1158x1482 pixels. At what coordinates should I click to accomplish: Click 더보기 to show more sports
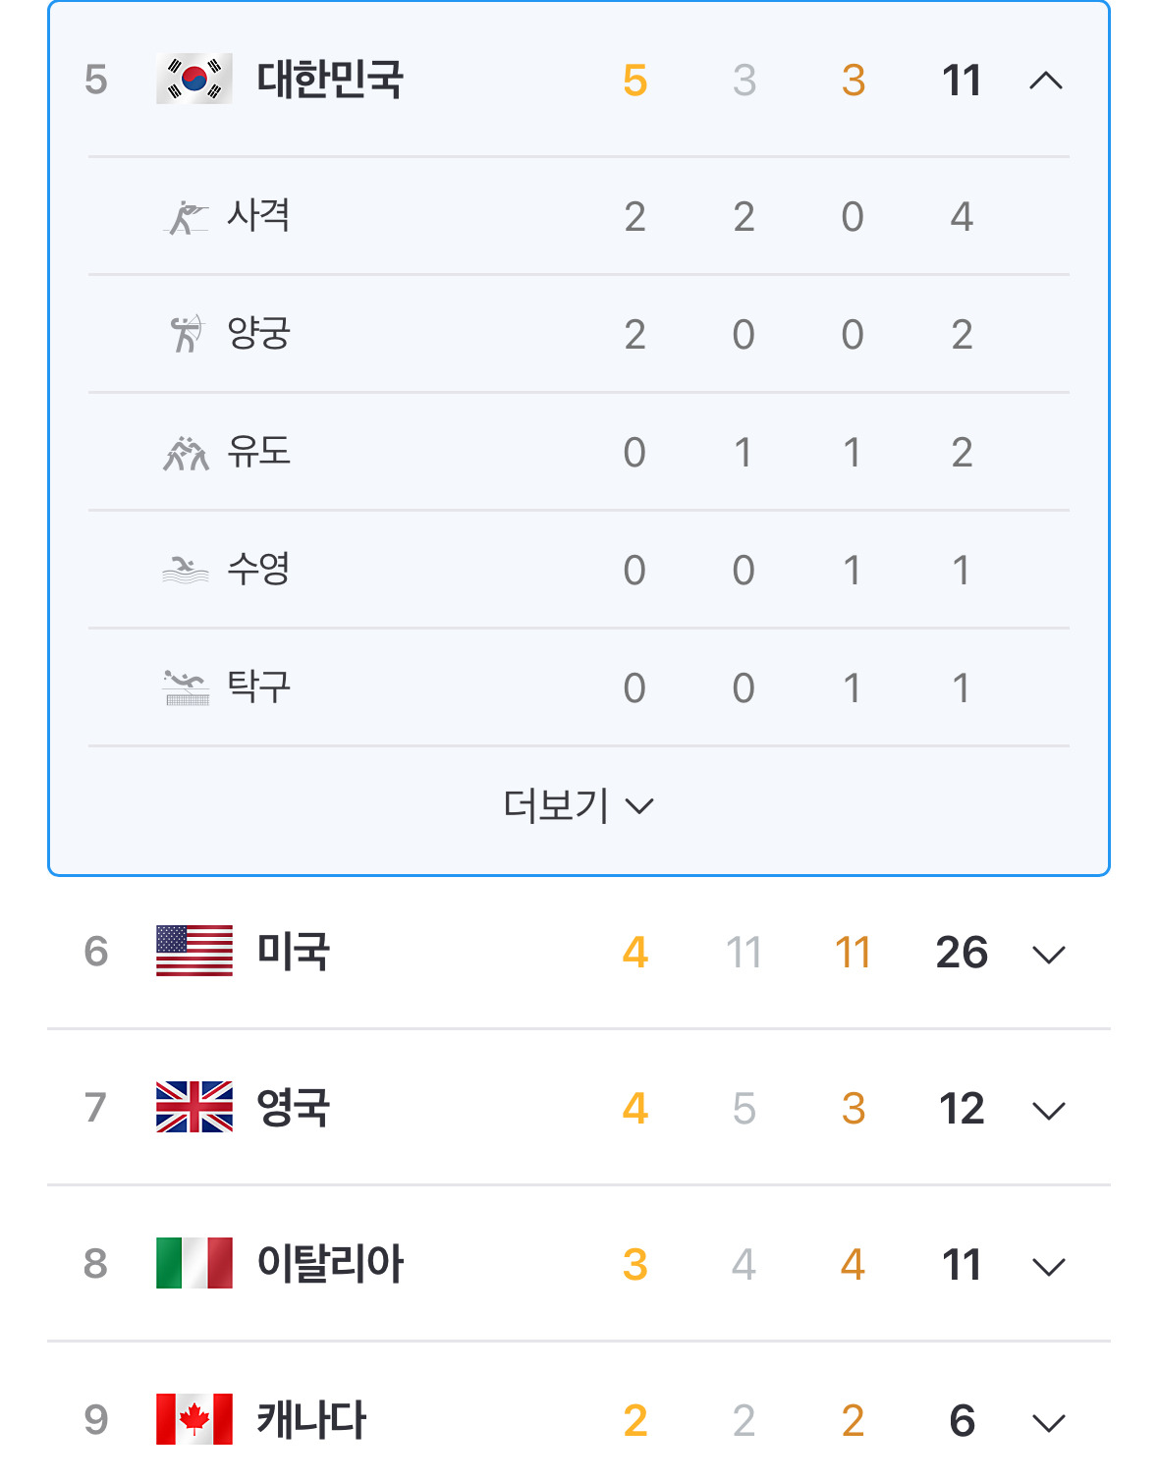click(578, 806)
